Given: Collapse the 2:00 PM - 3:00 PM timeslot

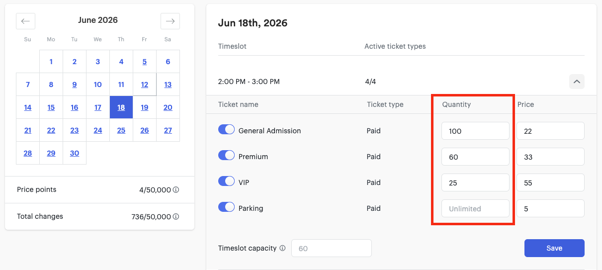Looking at the screenshot, I should (577, 82).
